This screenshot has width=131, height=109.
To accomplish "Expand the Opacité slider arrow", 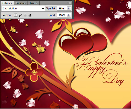I will pyautogui.click(x=69, y=8).
